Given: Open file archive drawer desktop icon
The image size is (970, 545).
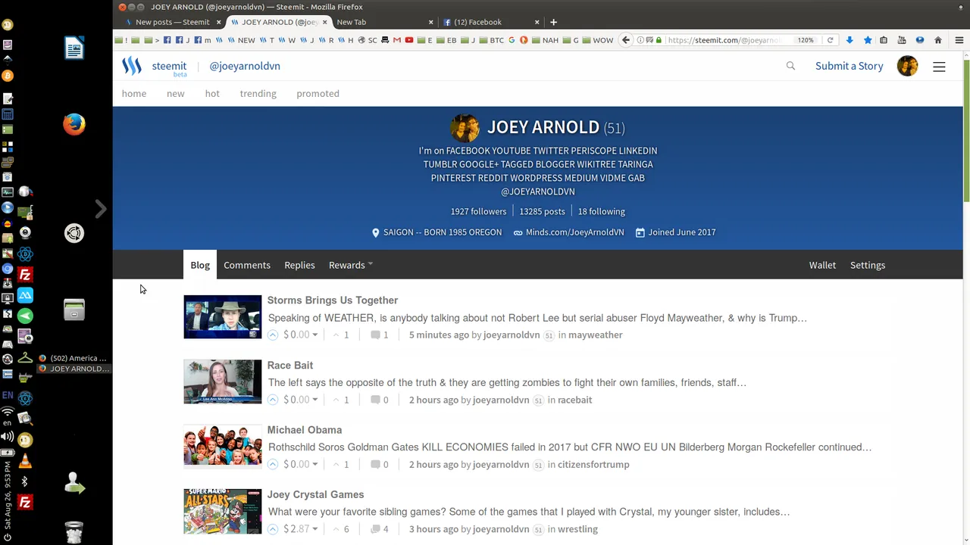Looking at the screenshot, I should [74, 310].
